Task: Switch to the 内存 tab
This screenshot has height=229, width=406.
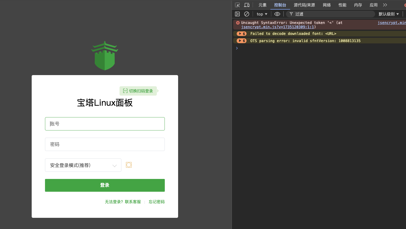Action: [358, 5]
